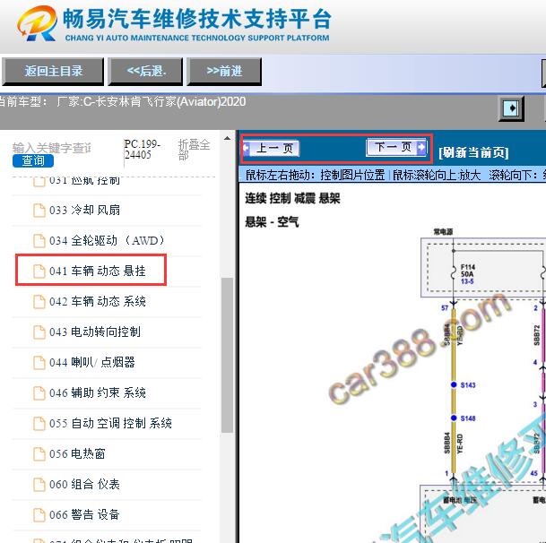The height and width of the screenshot is (543, 546).
Task: Click document icon beside 066 警告 设备
Action: 39,515
